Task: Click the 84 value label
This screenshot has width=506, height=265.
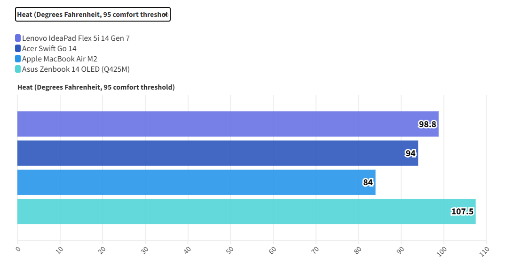Action: 368,182
